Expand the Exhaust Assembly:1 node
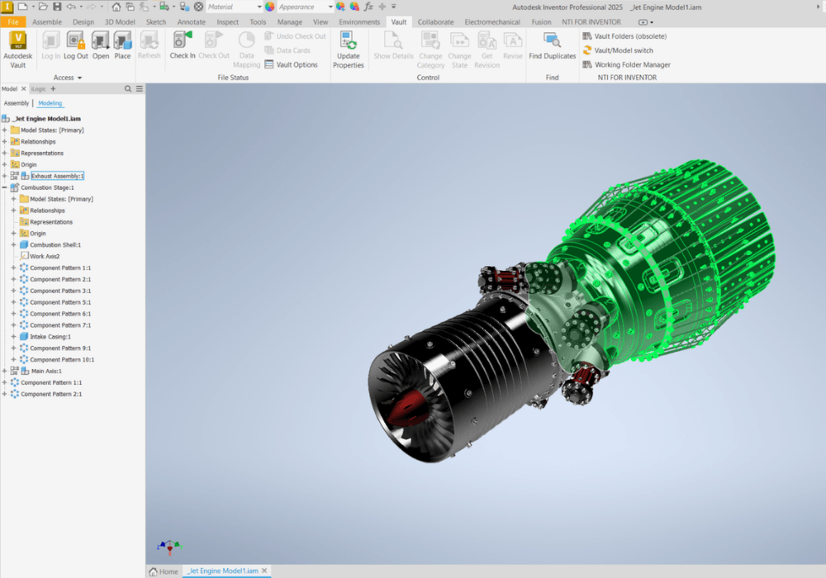This screenshot has width=826, height=578. (5, 176)
